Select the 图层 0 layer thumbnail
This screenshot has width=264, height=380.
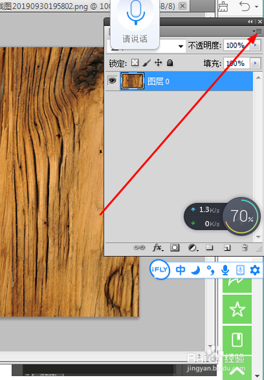(x=133, y=81)
